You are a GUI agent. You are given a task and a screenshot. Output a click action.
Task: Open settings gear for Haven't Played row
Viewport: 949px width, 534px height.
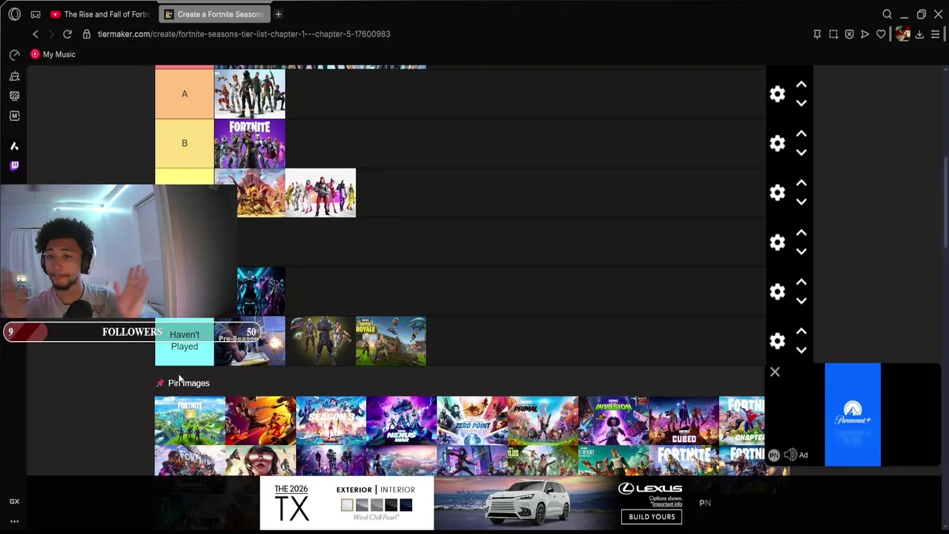(777, 341)
